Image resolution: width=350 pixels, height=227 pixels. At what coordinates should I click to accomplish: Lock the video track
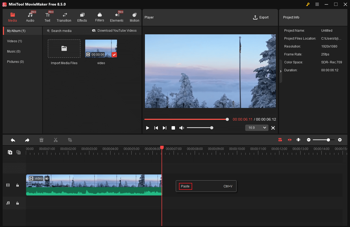click(x=17, y=185)
